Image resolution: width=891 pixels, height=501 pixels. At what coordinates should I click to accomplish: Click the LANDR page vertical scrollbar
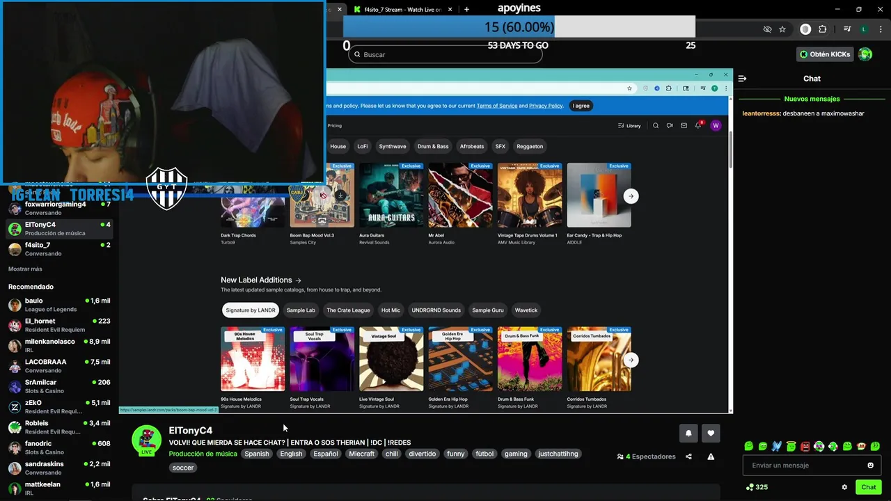(x=730, y=149)
